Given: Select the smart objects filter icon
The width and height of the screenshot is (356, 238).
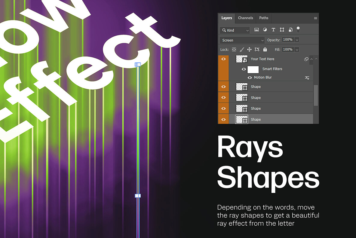Looking at the screenshot, I should (290, 30).
